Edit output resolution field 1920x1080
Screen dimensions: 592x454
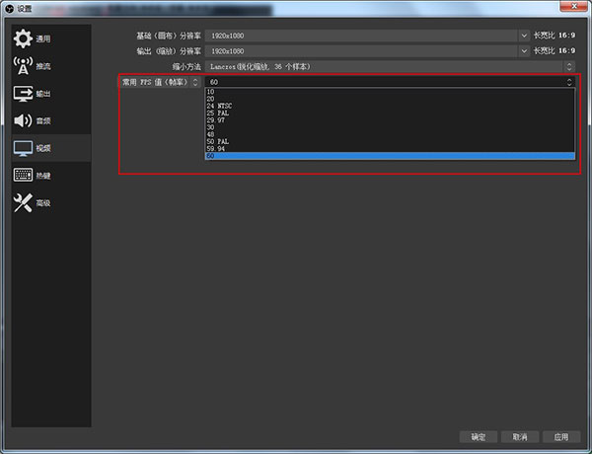[x=362, y=51]
